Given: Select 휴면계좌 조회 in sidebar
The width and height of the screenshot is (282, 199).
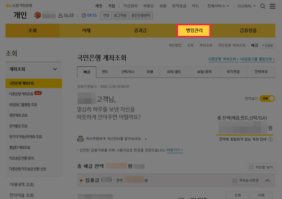Looking at the screenshot, I should pos(18,115).
